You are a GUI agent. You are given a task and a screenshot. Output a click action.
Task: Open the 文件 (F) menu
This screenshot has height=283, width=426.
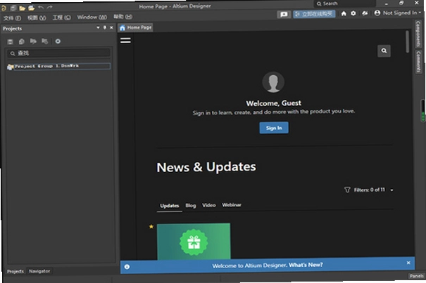(x=12, y=18)
